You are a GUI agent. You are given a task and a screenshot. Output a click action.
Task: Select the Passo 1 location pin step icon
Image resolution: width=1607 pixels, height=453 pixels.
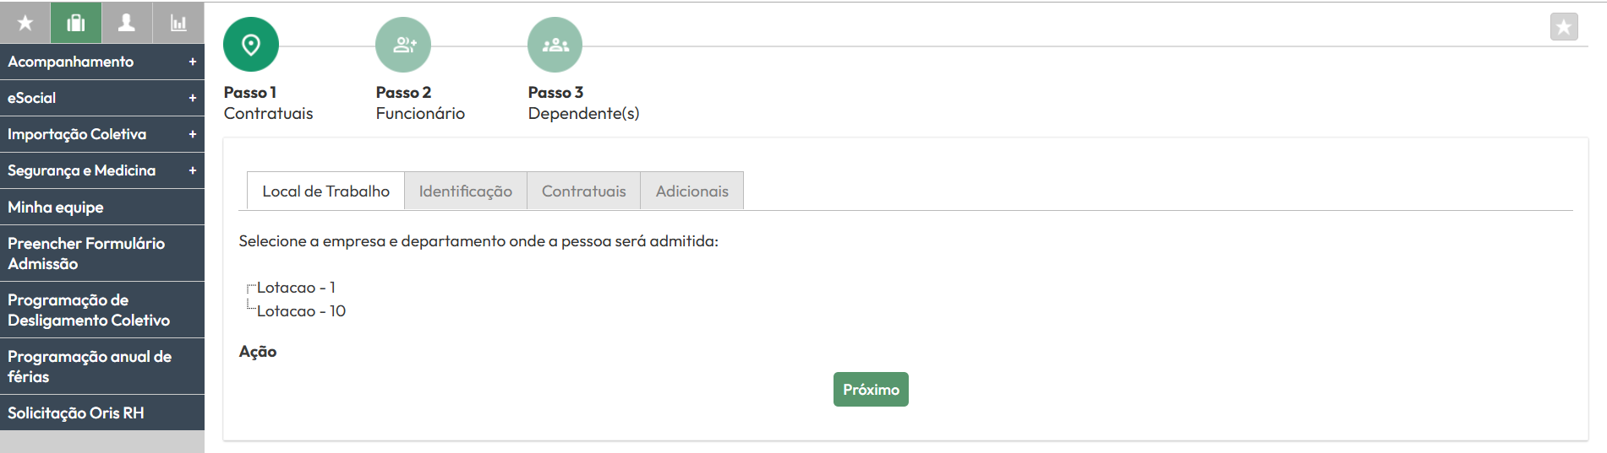click(251, 45)
